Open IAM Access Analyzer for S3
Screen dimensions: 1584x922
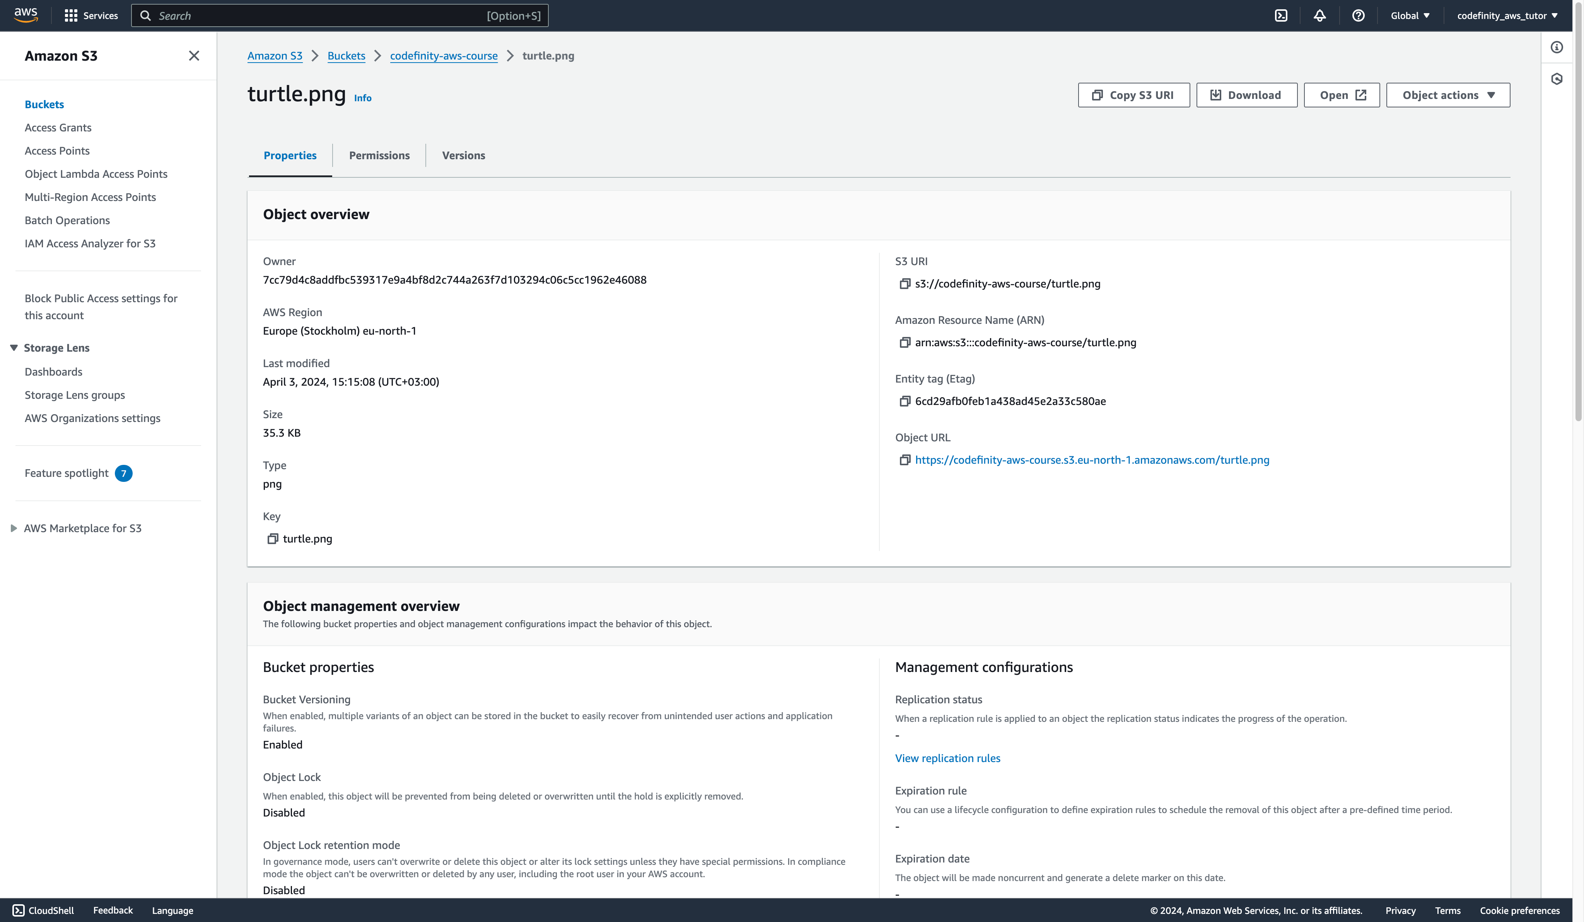(x=89, y=244)
